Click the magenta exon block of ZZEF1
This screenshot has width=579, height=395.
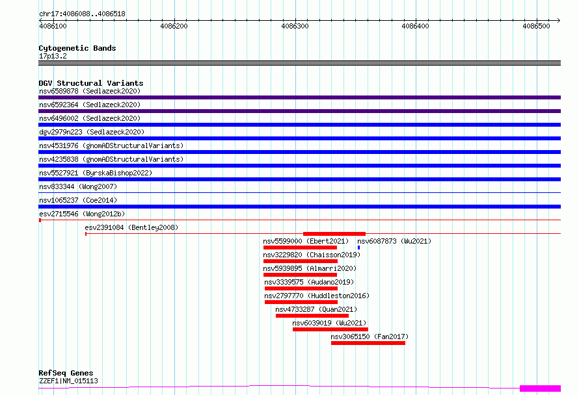point(540,388)
